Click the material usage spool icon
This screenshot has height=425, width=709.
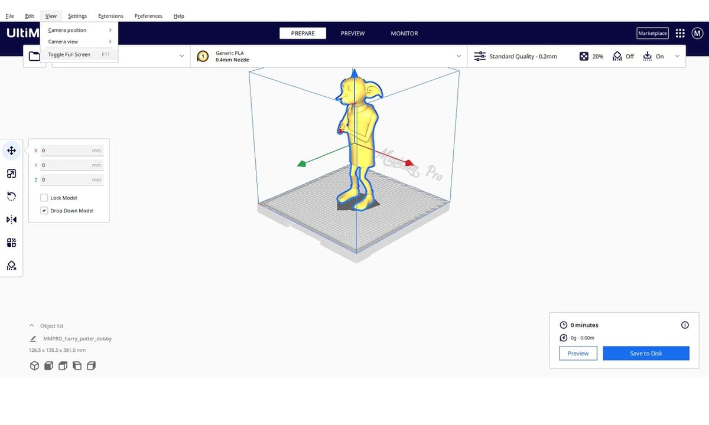564,338
